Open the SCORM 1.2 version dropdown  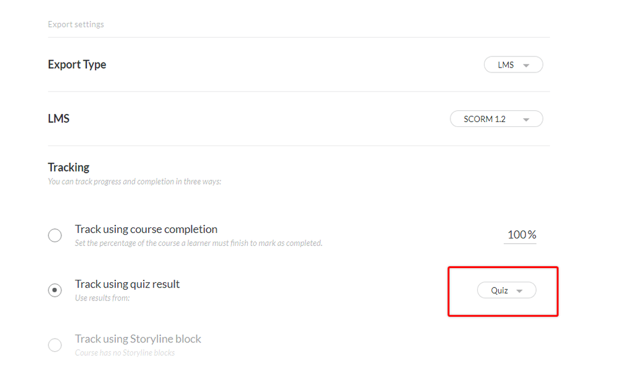496,119
